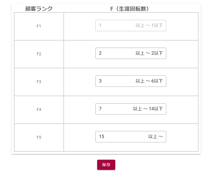Select the F1 rank label cell

coord(39,26)
